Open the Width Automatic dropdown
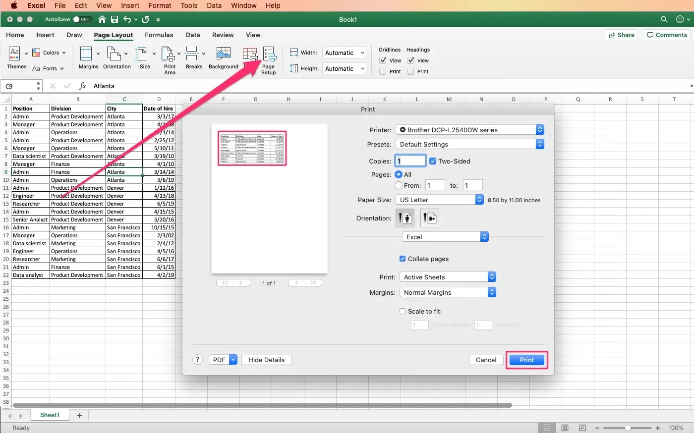 click(x=344, y=53)
